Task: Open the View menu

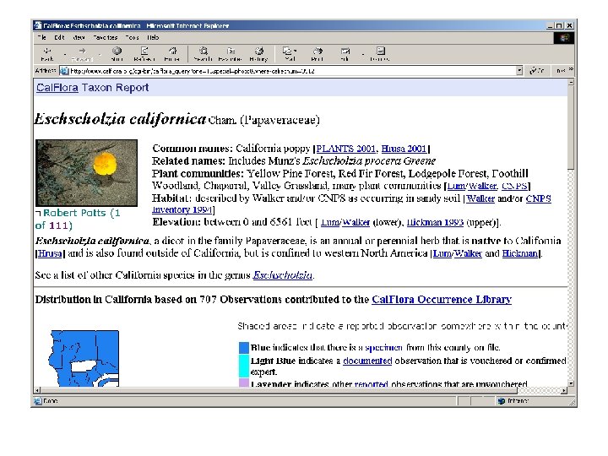Action: pos(79,38)
